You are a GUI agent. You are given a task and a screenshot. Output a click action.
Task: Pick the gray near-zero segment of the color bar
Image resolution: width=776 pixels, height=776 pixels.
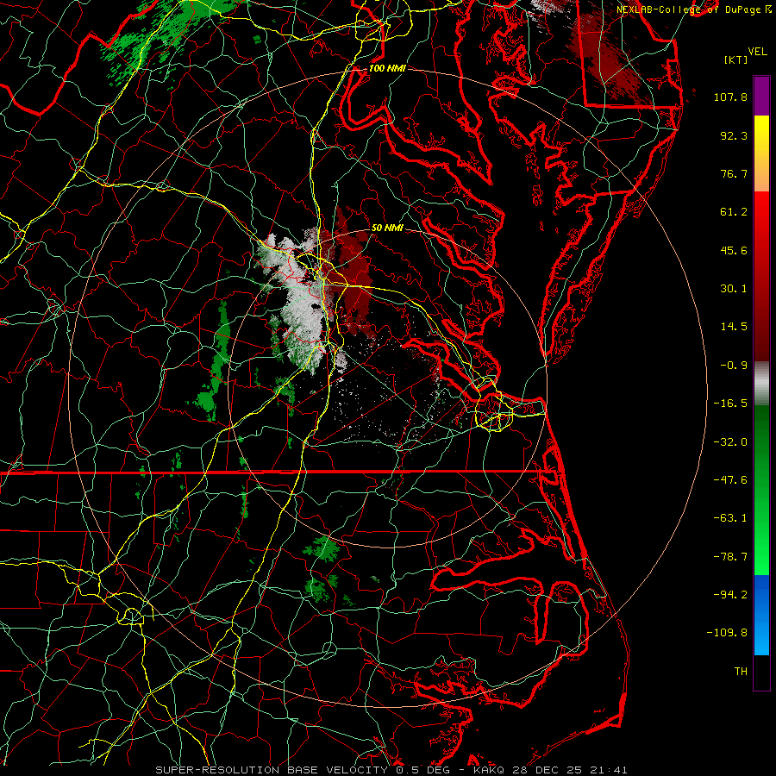761,382
